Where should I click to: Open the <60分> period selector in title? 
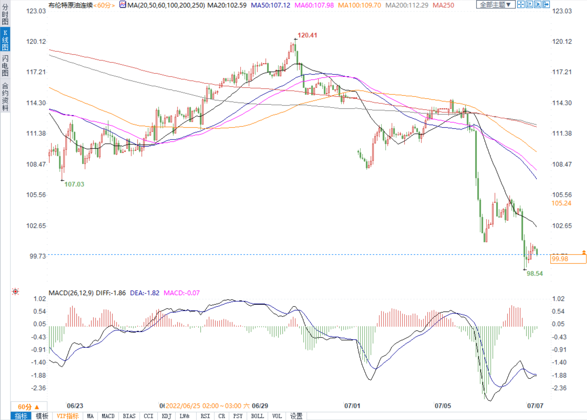pos(104,5)
